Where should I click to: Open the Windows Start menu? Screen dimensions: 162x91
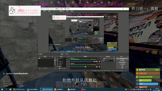pyautogui.click(x=2, y=89)
